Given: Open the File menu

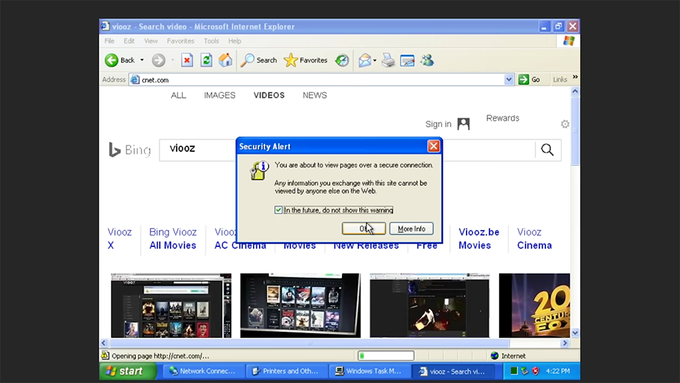Looking at the screenshot, I should click(x=109, y=41).
